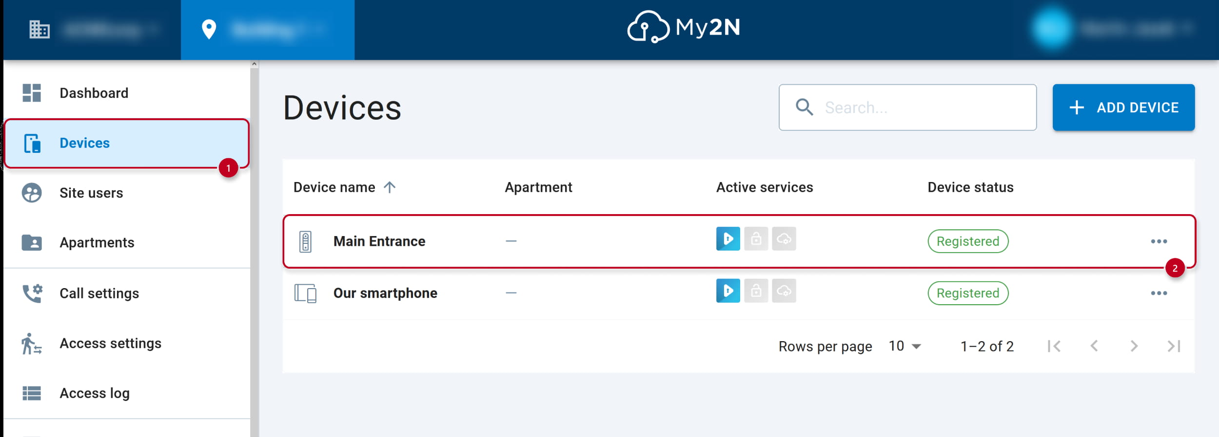Open Our smartphone three-dot actions menu
The width and height of the screenshot is (1219, 437).
point(1159,293)
